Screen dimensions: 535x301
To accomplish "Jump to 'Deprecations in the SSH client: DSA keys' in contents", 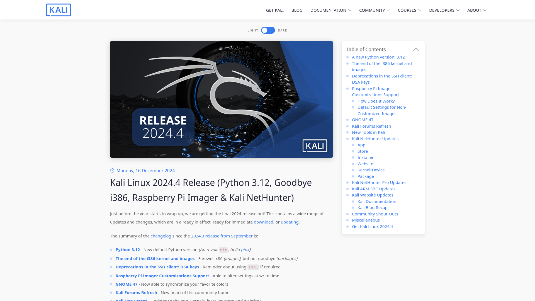I will click(x=382, y=79).
